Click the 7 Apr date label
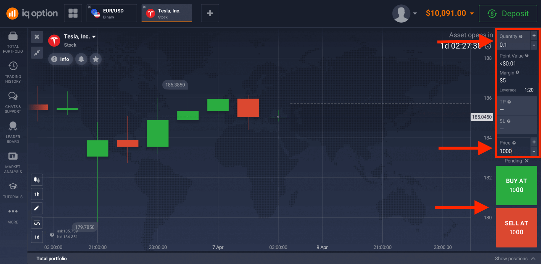This screenshot has width=541, height=264. 218,247
